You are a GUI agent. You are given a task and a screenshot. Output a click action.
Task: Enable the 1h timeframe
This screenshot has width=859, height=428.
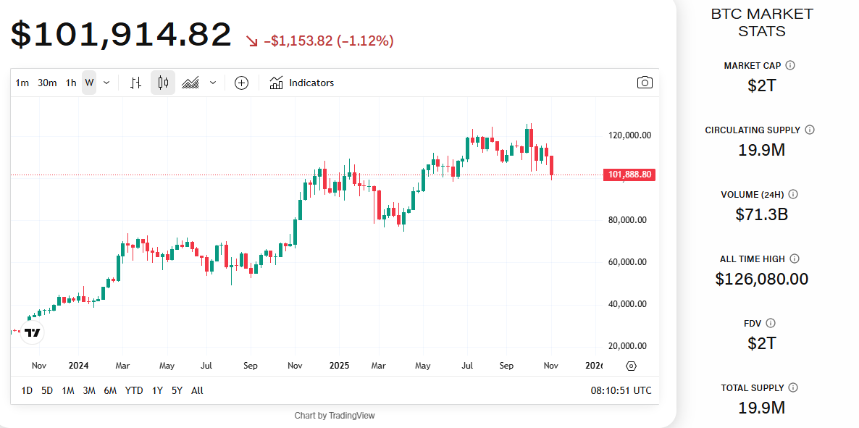pyautogui.click(x=70, y=83)
